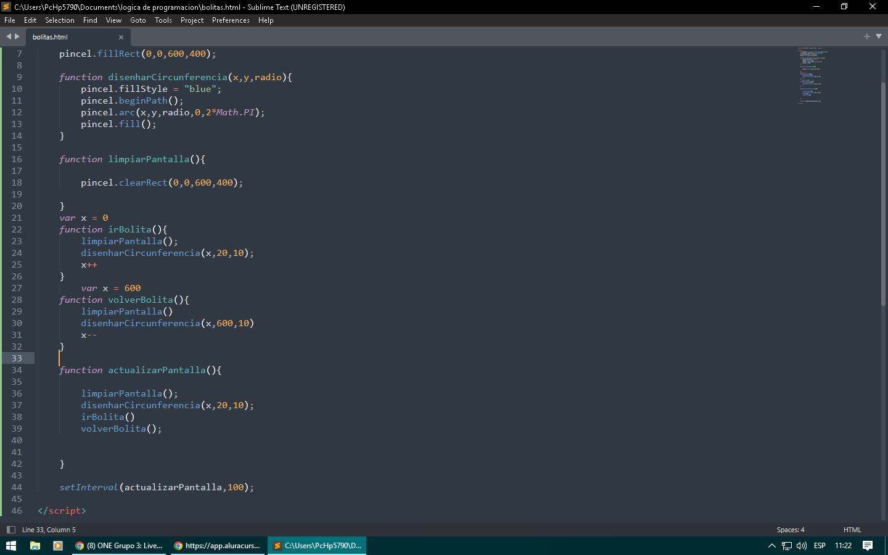The image size is (888, 555).
Task: Toggle the side bar icon in status bar
Action: pos(10,530)
